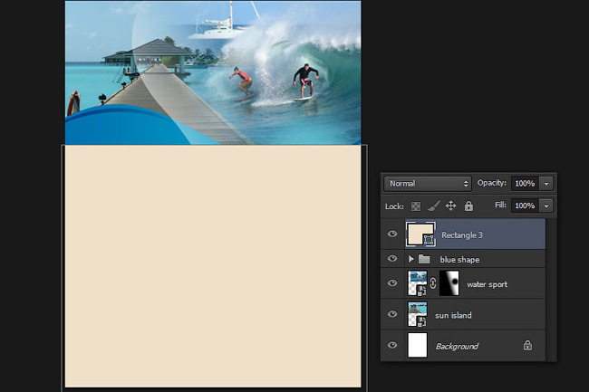Click the lock all padlock icon
Screen dimensions: 589x392
point(468,206)
